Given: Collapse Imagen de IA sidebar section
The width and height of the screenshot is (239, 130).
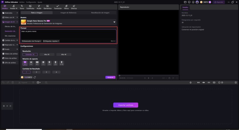Looking at the screenshot, I should 10,22.
